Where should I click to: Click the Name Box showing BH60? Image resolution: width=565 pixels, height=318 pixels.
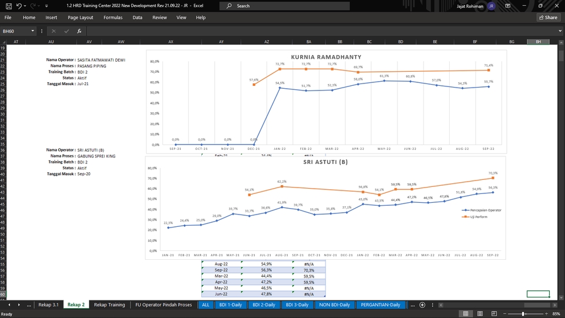15,31
